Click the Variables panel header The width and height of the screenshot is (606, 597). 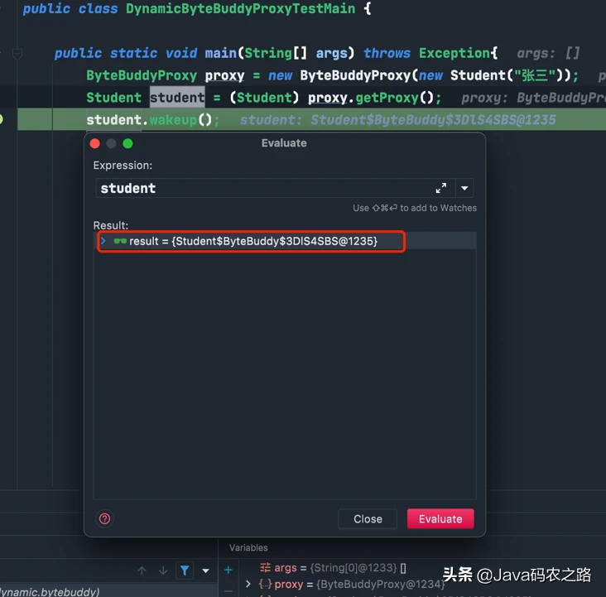coord(248,547)
